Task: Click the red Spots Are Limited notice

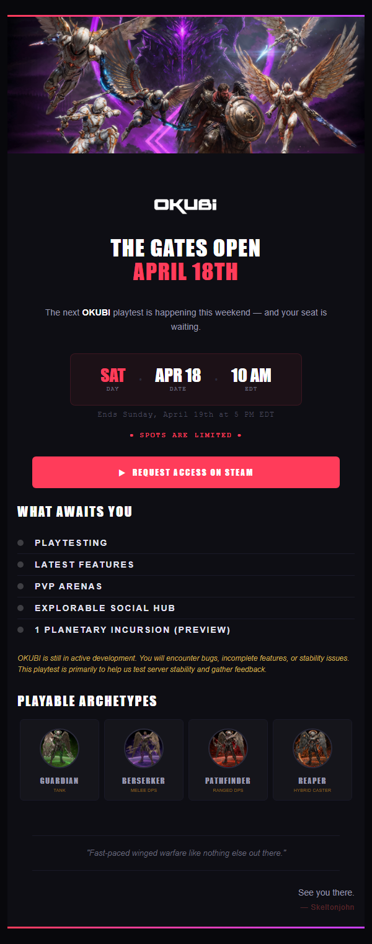Action: pos(185,435)
